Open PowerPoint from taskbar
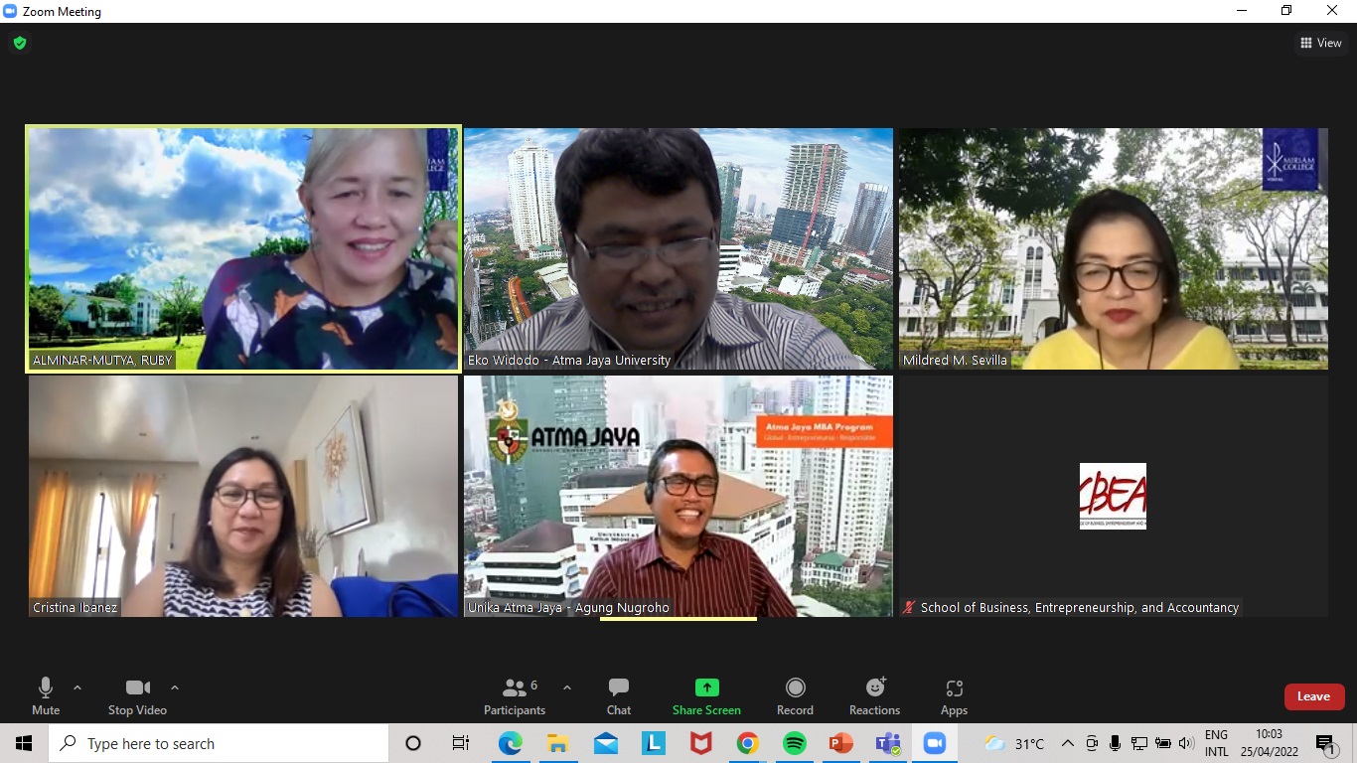This screenshot has height=763, width=1357. (841, 743)
